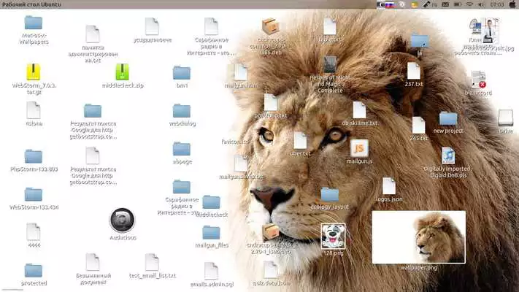Open the abpage folder
519x292 pixels.
click(182, 149)
